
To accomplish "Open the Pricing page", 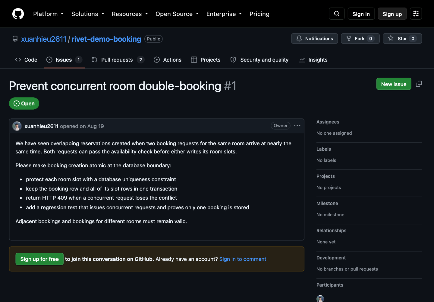I will [x=259, y=14].
